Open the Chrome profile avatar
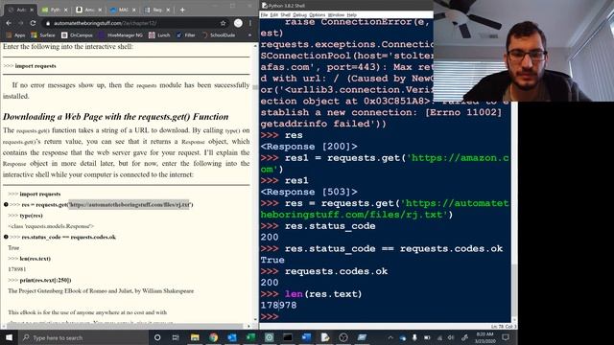The height and width of the screenshot is (345, 614). coord(238,23)
